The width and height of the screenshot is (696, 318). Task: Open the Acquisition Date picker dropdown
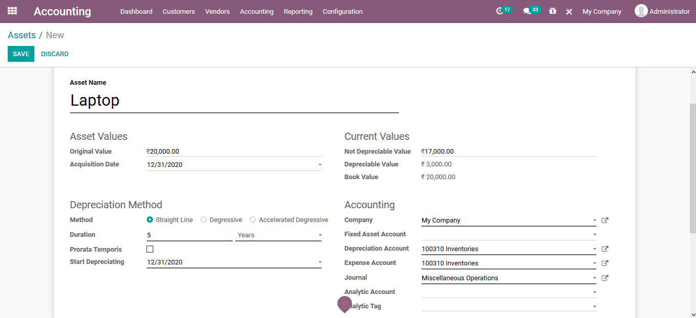click(320, 164)
